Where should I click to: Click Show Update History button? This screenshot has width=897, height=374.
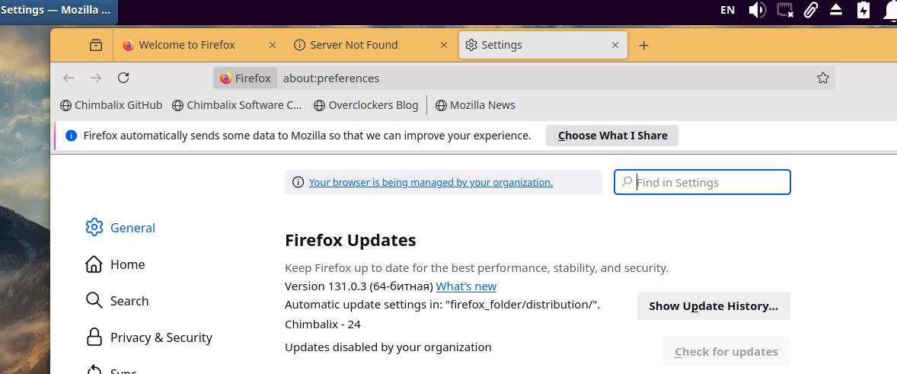(x=713, y=306)
